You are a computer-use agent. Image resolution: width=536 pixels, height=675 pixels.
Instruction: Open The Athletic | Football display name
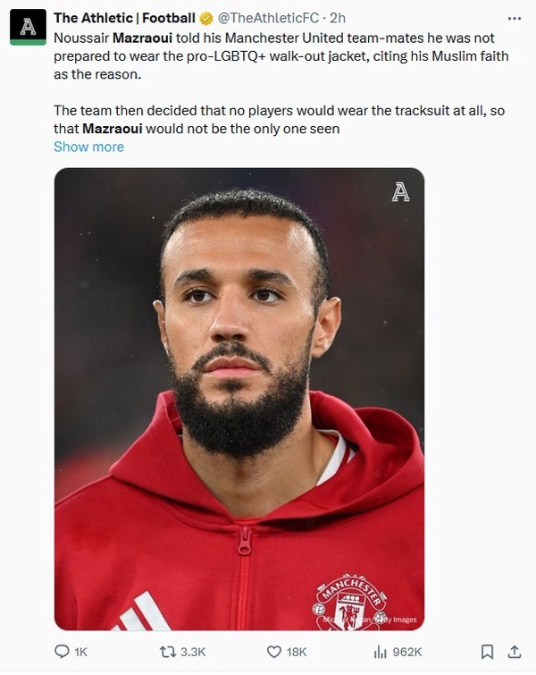(124, 18)
